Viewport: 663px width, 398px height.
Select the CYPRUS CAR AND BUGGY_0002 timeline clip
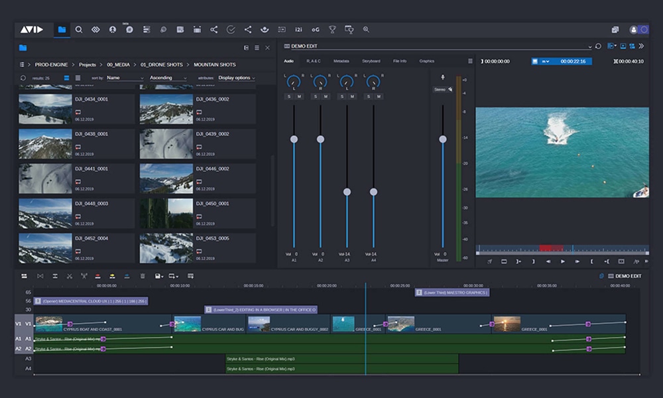[x=288, y=324]
